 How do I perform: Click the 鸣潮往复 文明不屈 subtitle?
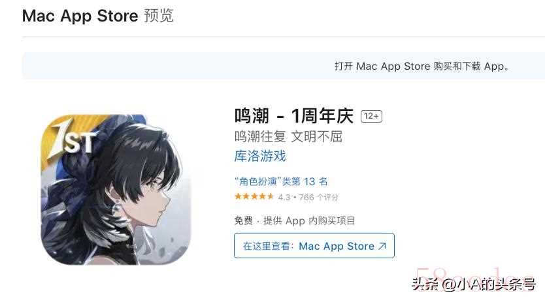pyautogui.click(x=288, y=136)
